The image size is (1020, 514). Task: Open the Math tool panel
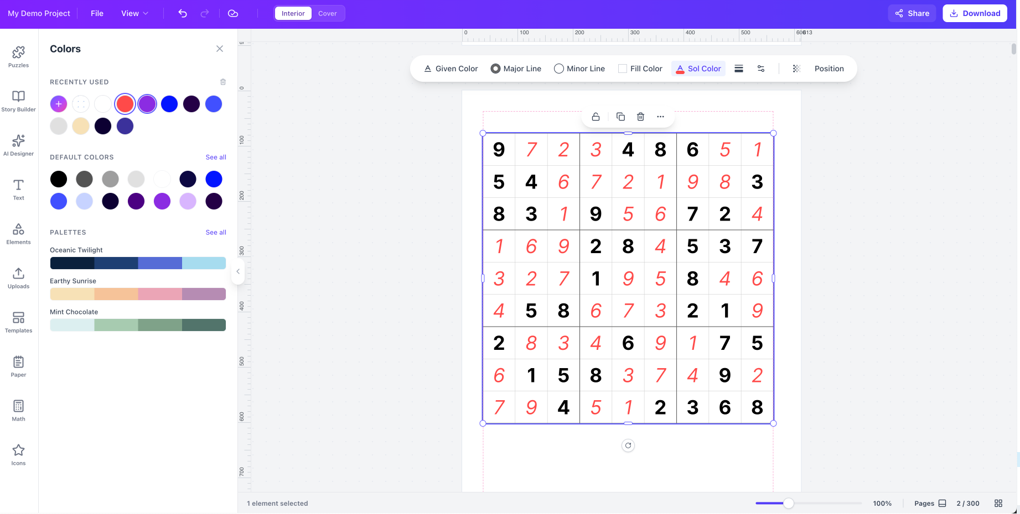coord(18,411)
